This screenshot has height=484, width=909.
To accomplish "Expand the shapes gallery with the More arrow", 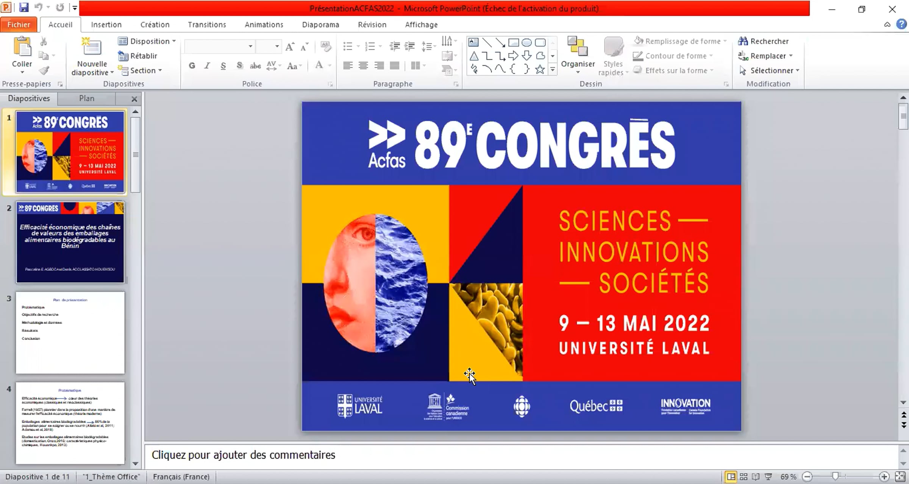I will 553,70.
